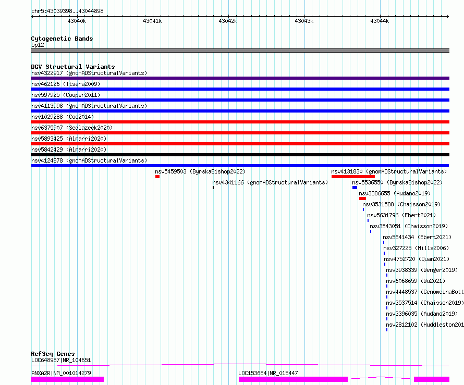The width and height of the screenshot is (464, 385).
Task: Click the small blue nsv5536550 feature
Action: [355, 188]
